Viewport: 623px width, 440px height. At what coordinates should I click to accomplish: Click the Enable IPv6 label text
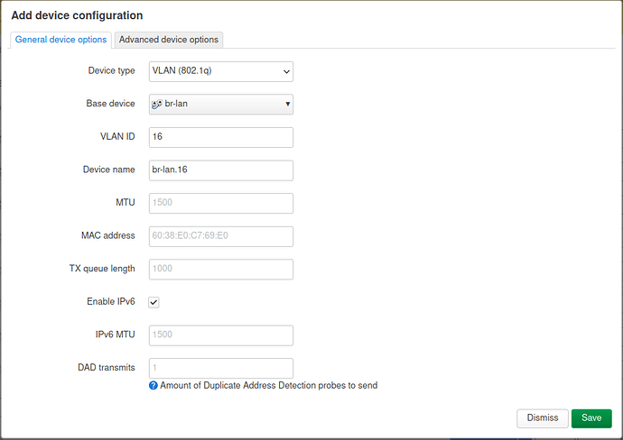[111, 301]
